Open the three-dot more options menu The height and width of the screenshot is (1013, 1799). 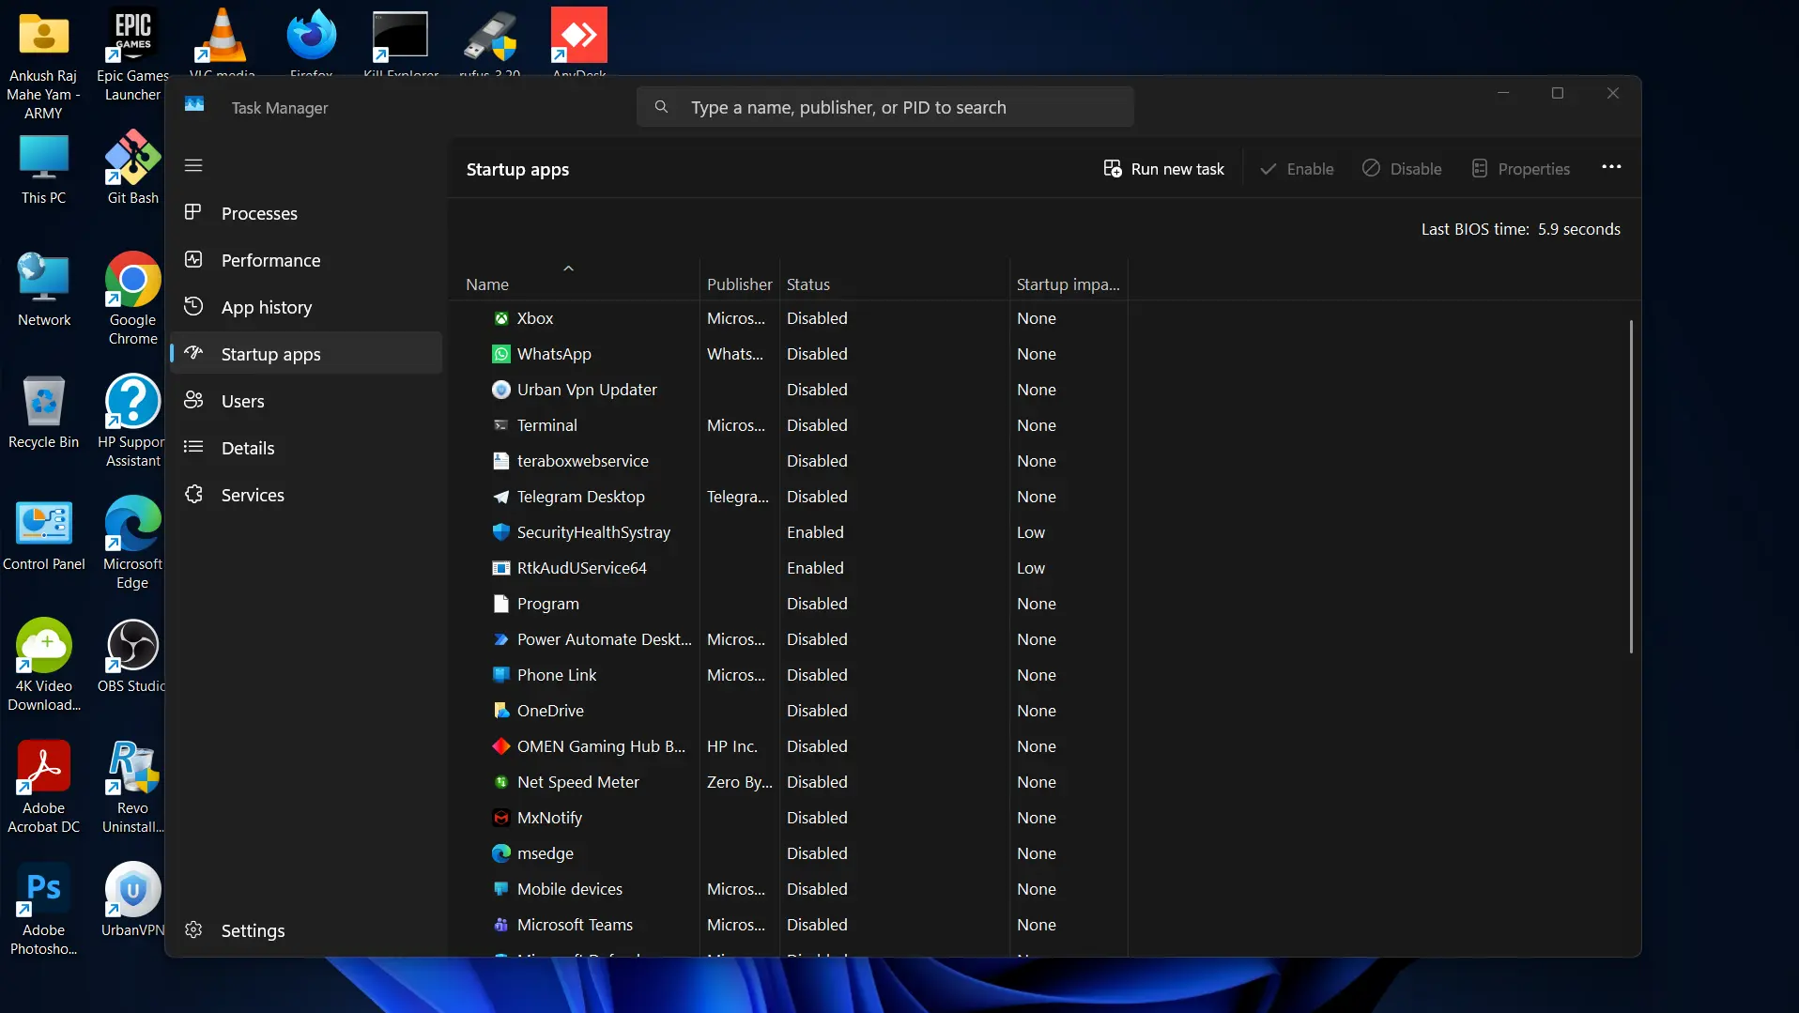point(1611,167)
